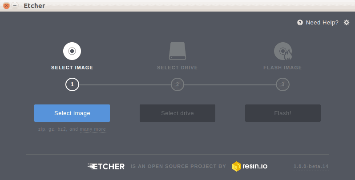Open the settings gear icon
Screen dimensions: 355x180
point(347,22)
